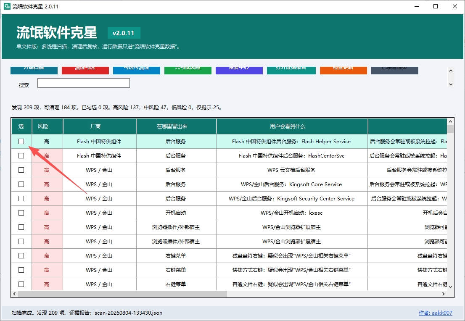This screenshot has height=321, width=465.
Task: Check the Kingsoft Core Service row checkbox
Action: (x=21, y=184)
